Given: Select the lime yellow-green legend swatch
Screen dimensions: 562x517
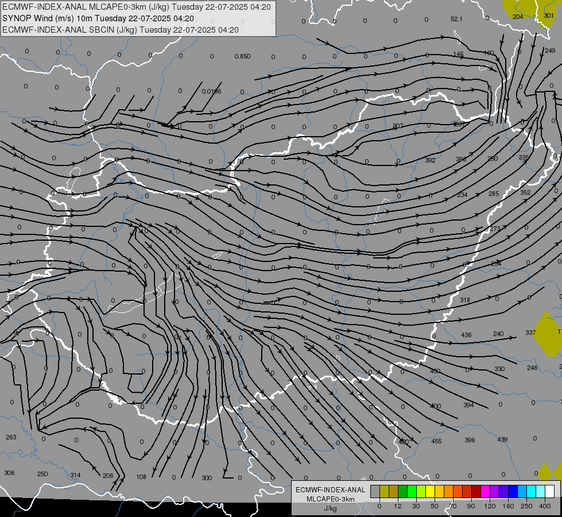Looking at the screenshot, I should 421,491.
